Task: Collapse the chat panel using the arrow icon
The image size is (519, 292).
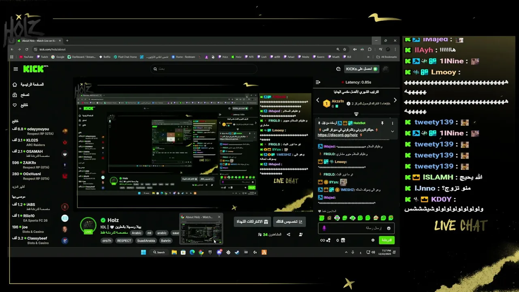Action: click(x=318, y=82)
